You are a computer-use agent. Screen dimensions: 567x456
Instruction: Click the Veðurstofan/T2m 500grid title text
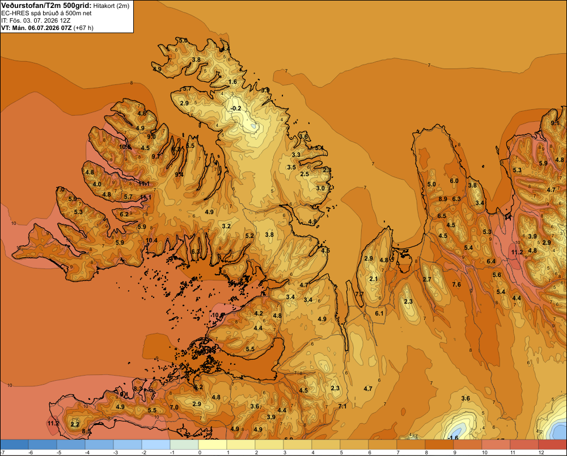(46, 6)
